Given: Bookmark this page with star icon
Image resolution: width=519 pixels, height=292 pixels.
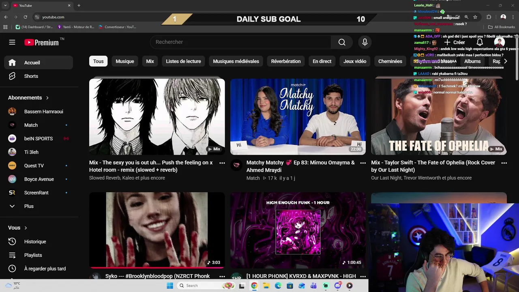Looking at the screenshot, I should click(x=475, y=17).
